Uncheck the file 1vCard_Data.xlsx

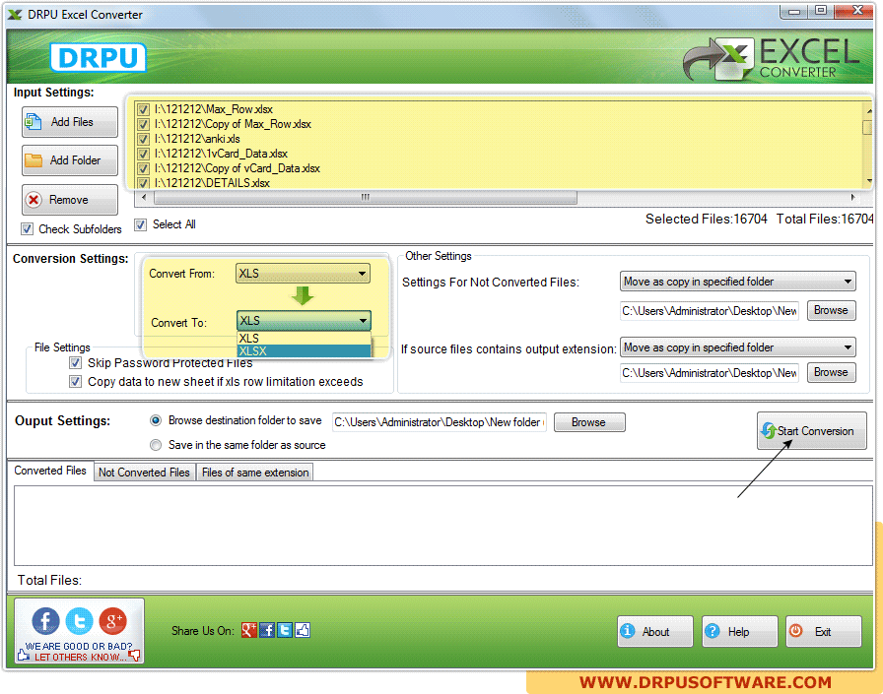[143, 154]
